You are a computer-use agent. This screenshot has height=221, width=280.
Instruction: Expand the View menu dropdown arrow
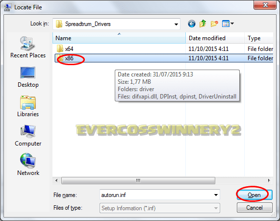click(232, 24)
